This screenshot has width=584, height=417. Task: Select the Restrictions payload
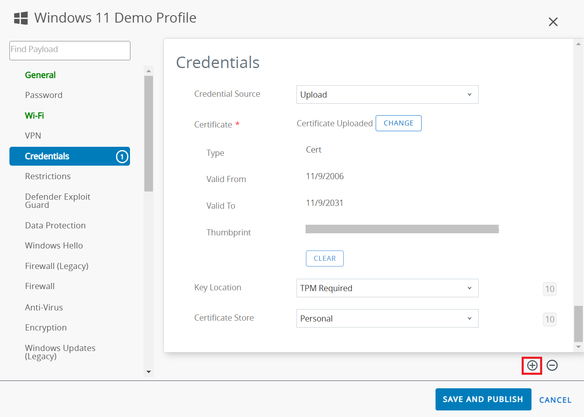point(48,176)
